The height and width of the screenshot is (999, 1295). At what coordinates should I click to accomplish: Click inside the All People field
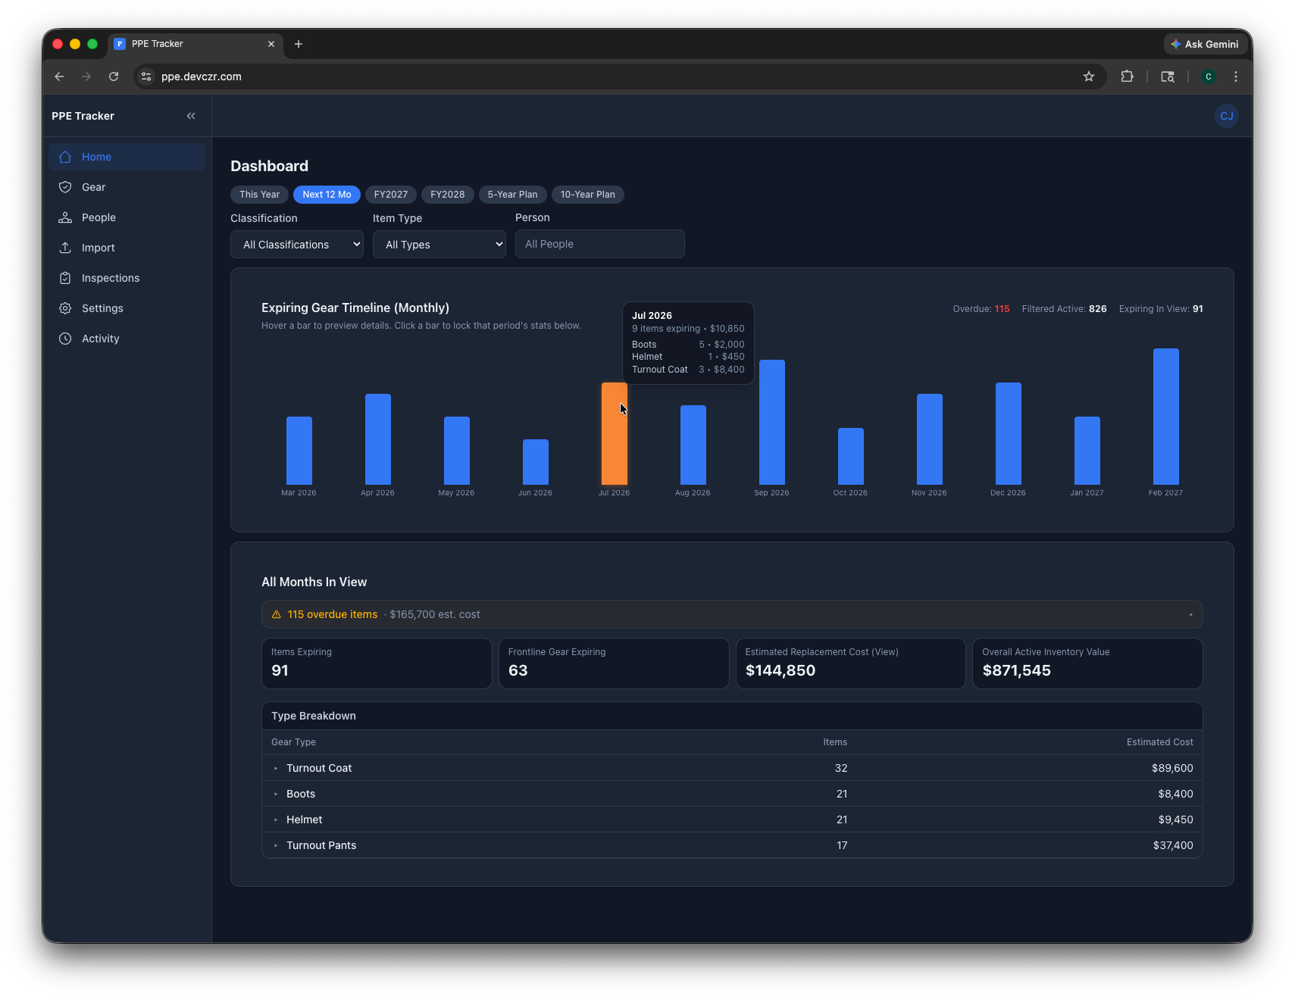[x=599, y=244]
